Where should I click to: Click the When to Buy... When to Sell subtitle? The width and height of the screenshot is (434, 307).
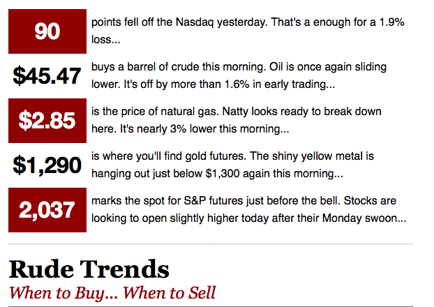112,293
